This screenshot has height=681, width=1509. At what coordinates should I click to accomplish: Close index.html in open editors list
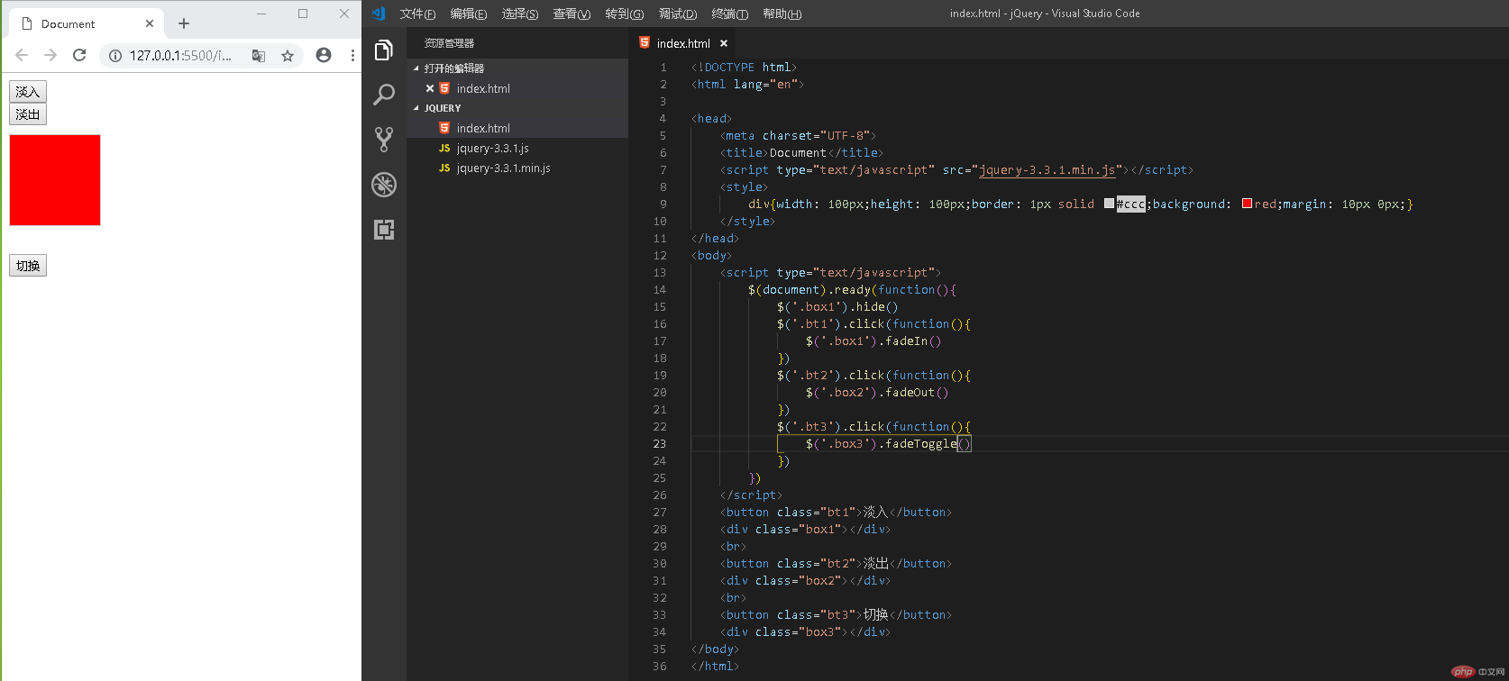(430, 88)
